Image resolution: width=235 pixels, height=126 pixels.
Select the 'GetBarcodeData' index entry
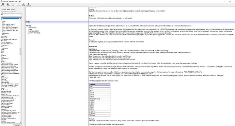click(x=6, y=91)
